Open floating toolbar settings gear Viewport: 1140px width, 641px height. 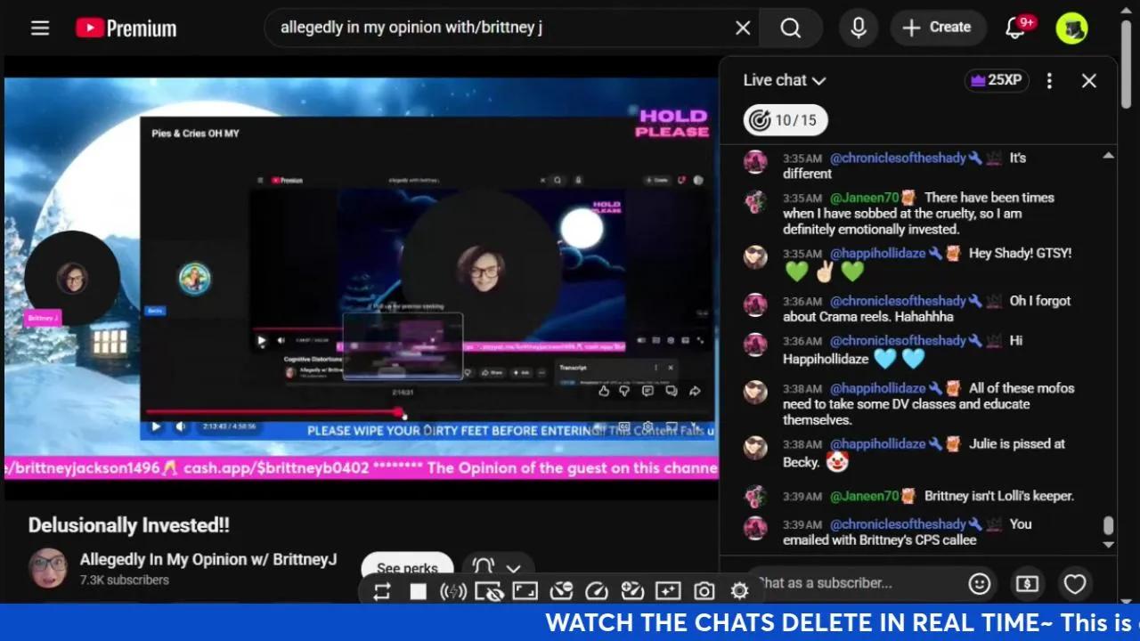pyautogui.click(x=739, y=591)
